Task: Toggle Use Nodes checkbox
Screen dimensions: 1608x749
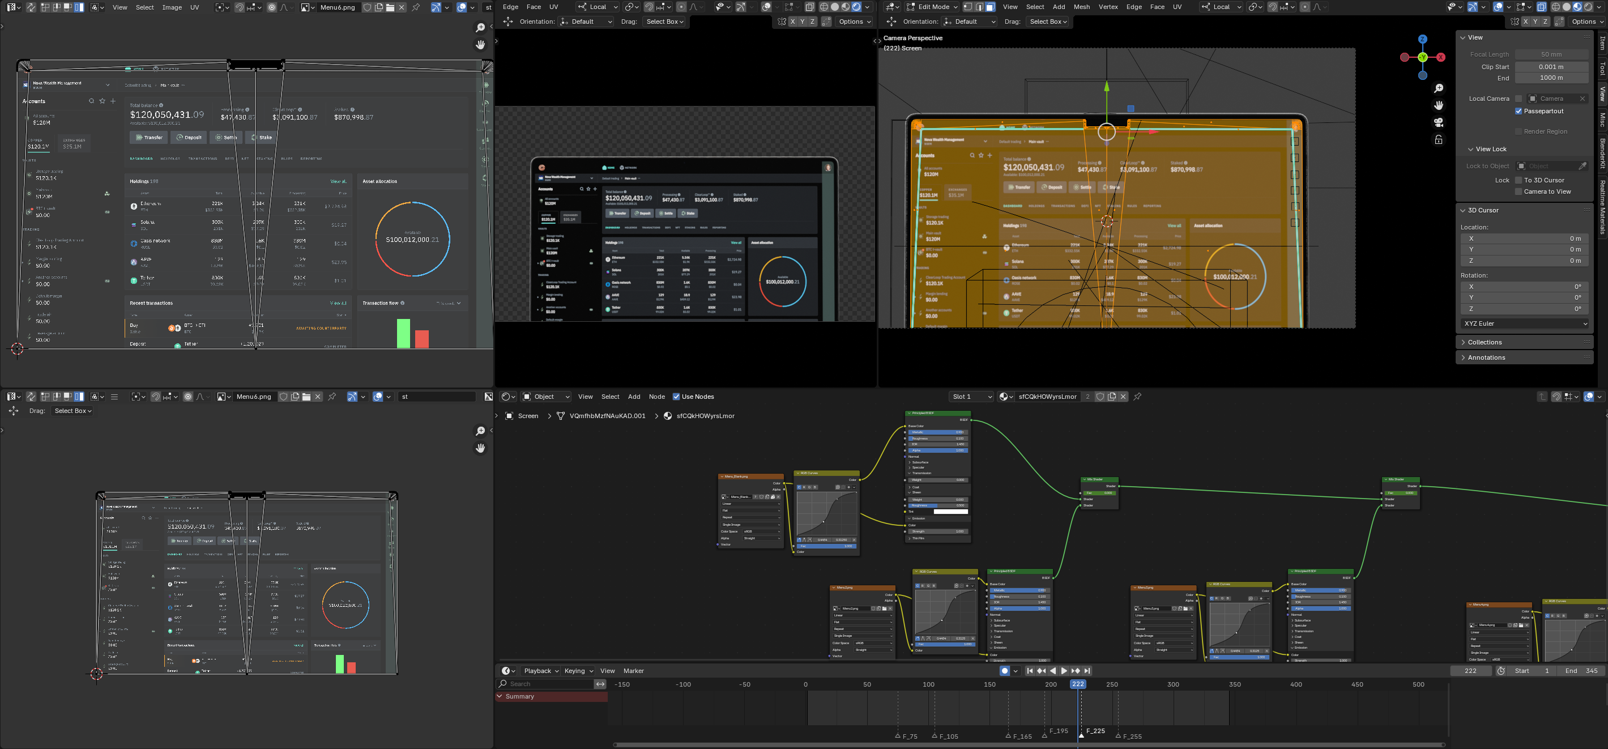Action: point(676,397)
